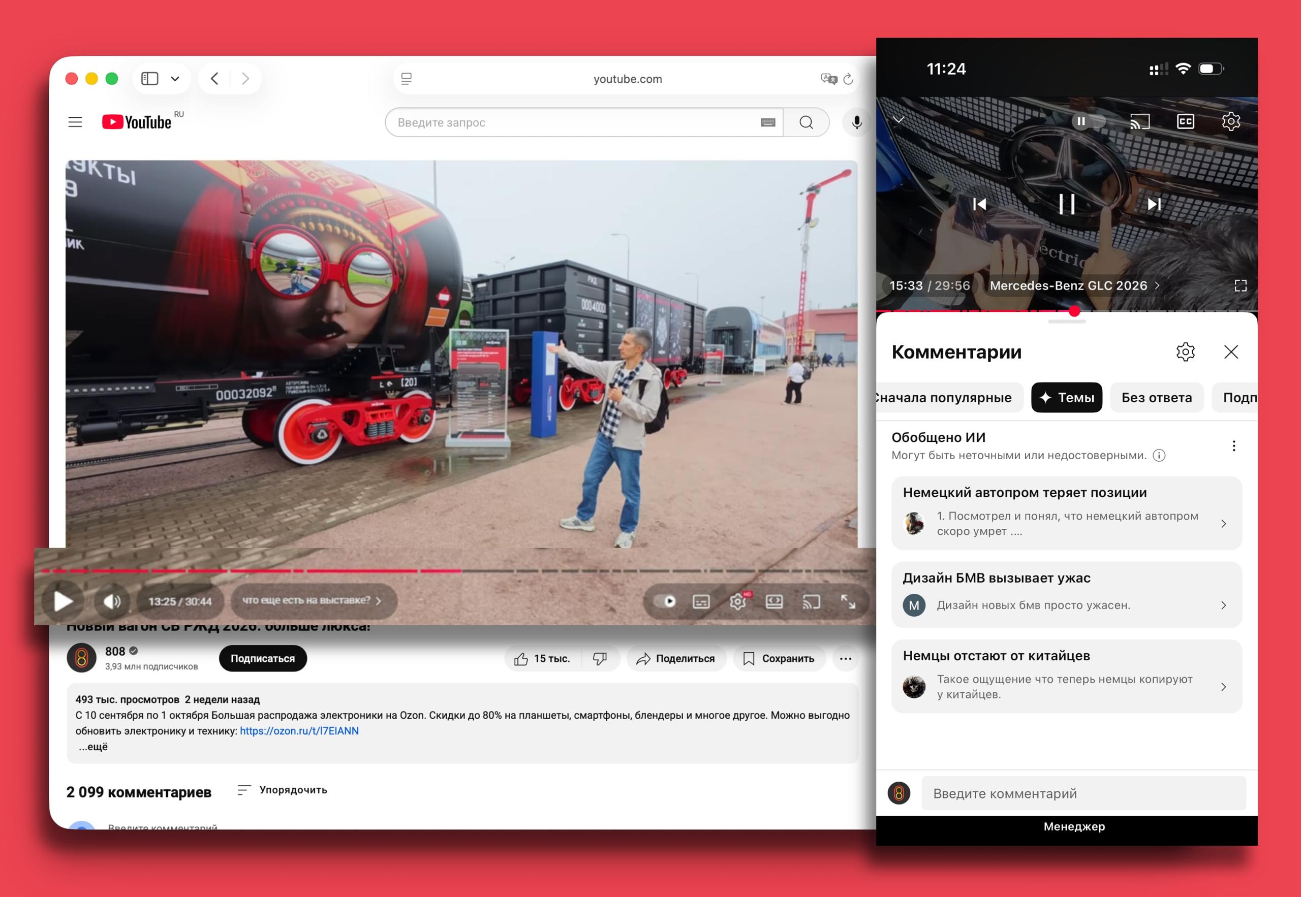Click the search magnifier button
This screenshot has width=1301, height=897.
(806, 122)
